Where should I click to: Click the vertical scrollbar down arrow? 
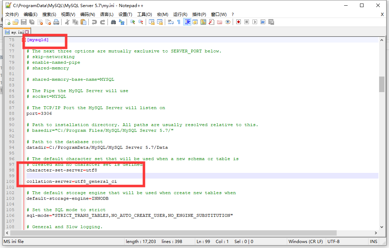coord(382,227)
